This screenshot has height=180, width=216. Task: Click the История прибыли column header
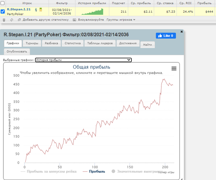pyautogui.click(x=92, y=3)
